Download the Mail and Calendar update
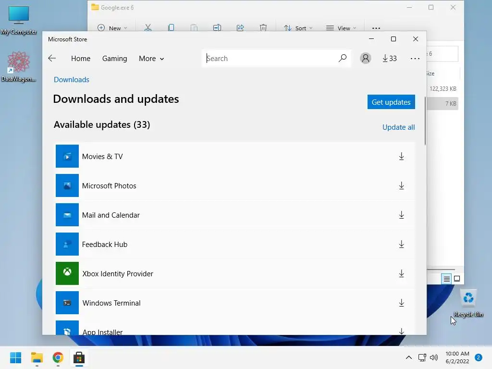Viewport: 492px width, 369px height. pyautogui.click(x=401, y=215)
